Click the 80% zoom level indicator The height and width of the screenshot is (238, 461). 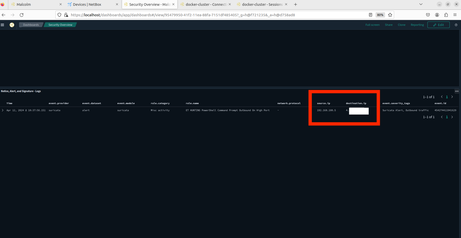coord(380,15)
